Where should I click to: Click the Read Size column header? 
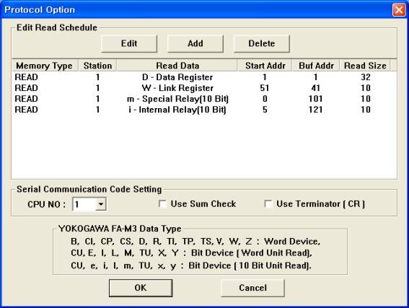tap(365, 66)
